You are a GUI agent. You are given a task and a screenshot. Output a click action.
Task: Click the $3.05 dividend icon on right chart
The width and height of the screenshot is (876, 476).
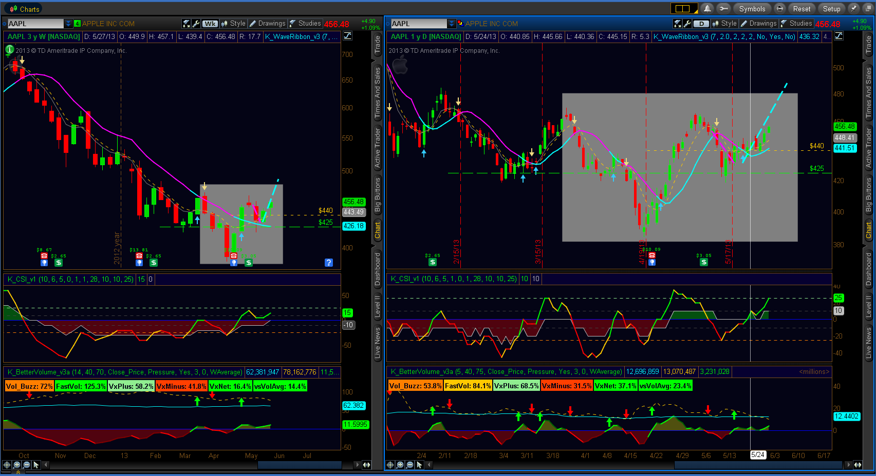[x=704, y=262]
